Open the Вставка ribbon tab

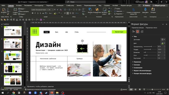pos(19,6)
